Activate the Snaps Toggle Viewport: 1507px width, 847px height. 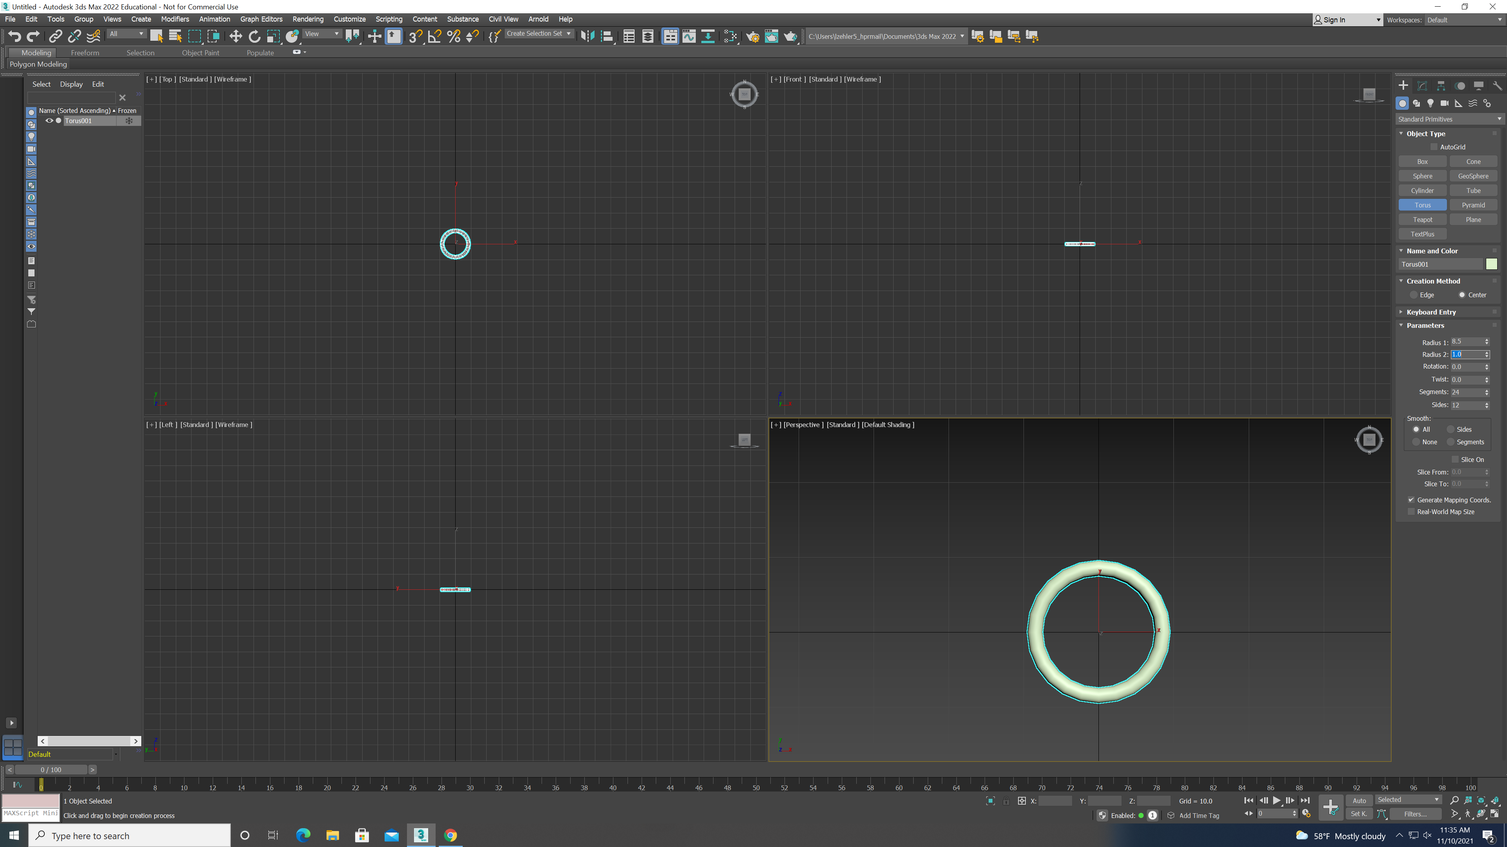pyautogui.click(x=415, y=36)
